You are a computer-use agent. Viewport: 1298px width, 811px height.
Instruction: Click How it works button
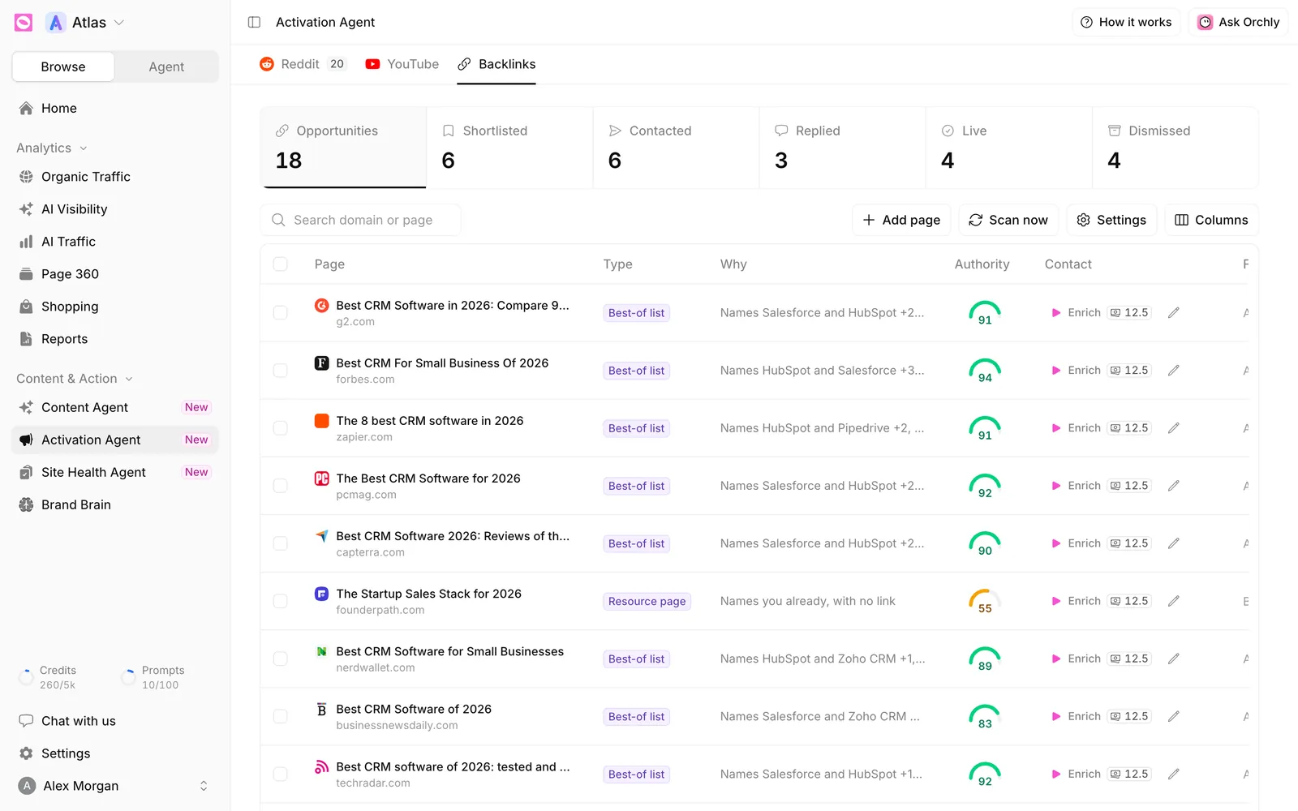pos(1126,22)
